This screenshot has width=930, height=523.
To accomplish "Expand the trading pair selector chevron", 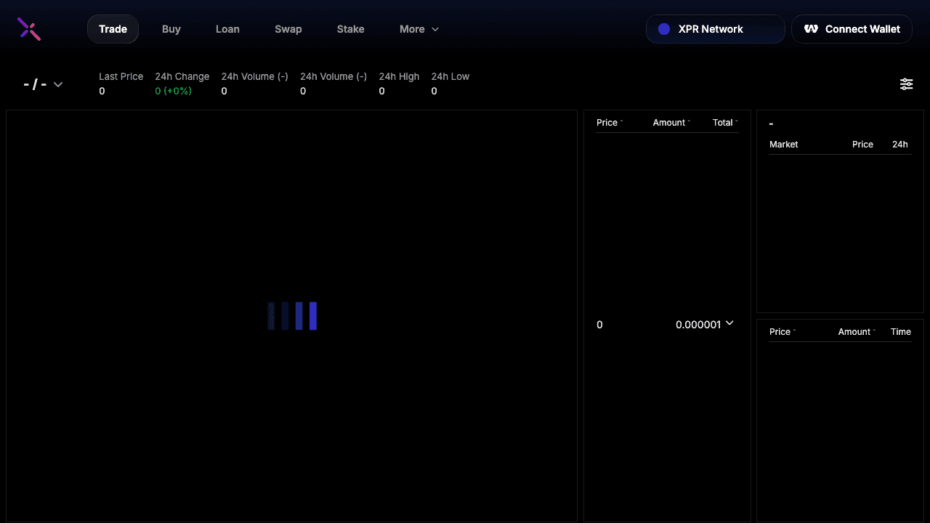I will [x=57, y=84].
